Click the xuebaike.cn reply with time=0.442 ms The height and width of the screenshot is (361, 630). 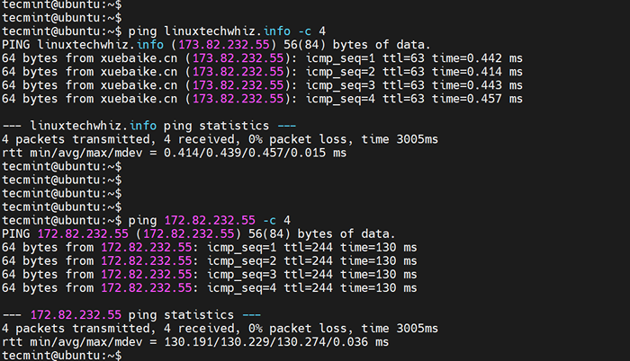pyautogui.click(x=261, y=57)
